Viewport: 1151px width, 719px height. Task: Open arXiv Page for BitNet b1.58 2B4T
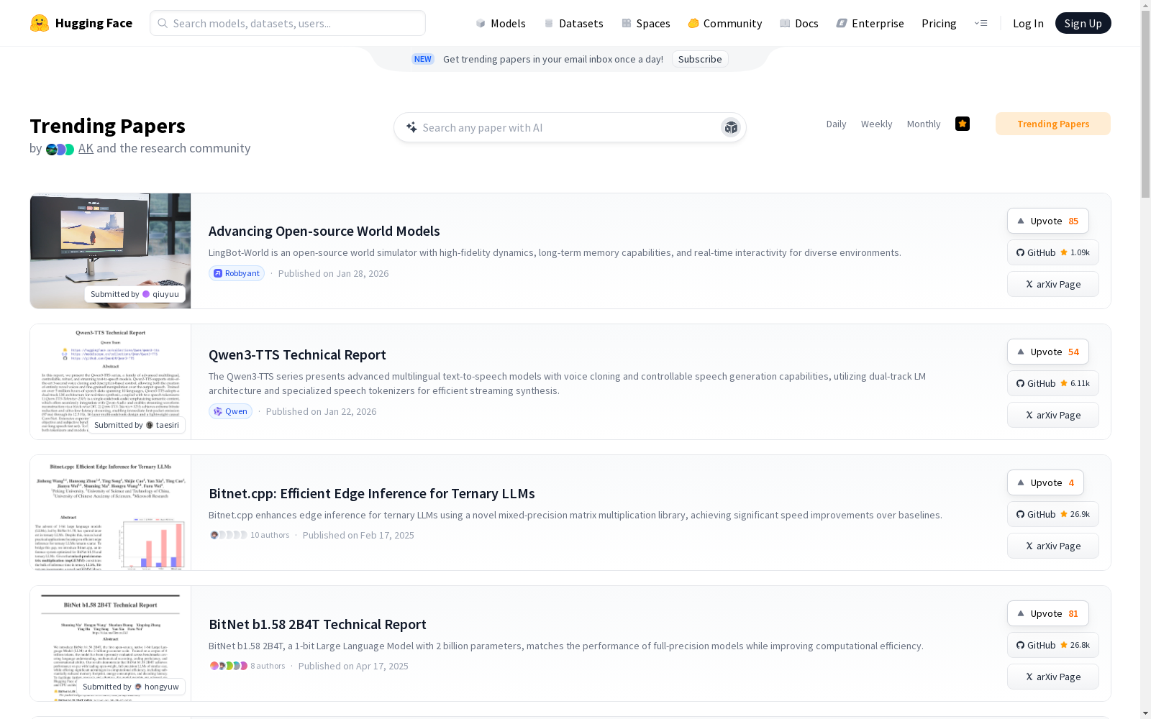[1053, 677]
